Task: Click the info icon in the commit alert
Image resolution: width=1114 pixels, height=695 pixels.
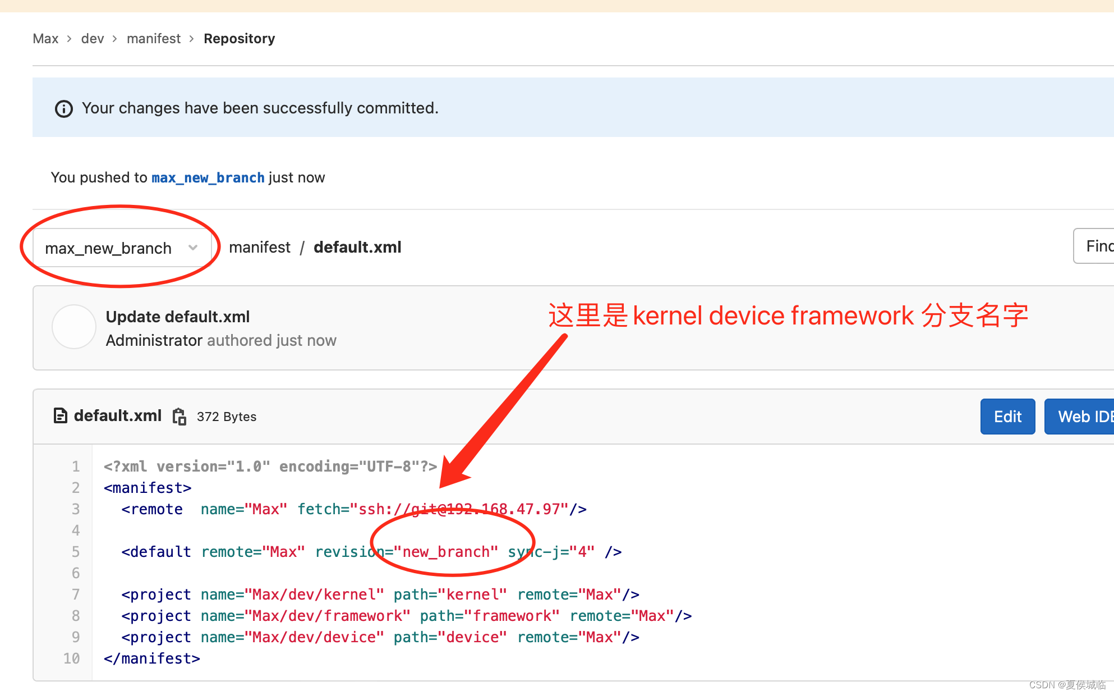Action: (x=63, y=108)
